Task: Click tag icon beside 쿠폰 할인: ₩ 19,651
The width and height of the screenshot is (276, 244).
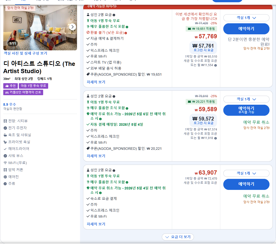Action: pos(88,74)
